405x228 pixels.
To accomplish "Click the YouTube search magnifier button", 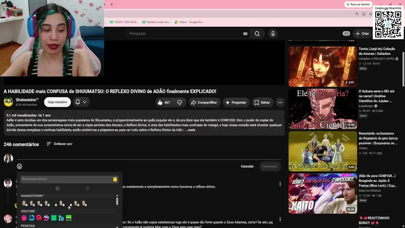I will (x=257, y=34).
